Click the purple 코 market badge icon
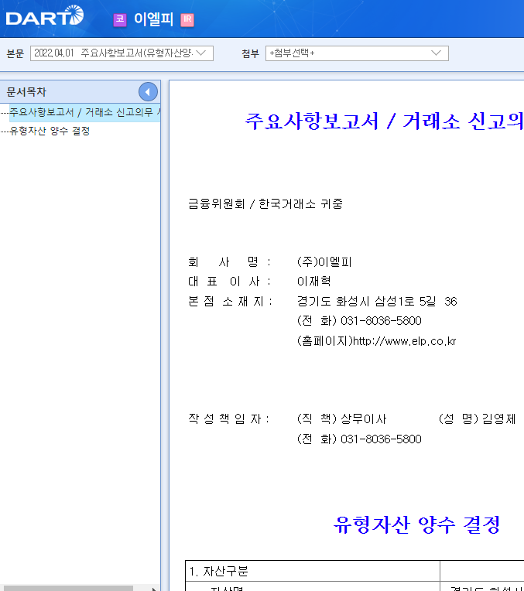This screenshot has width=524, height=591. click(x=120, y=19)
